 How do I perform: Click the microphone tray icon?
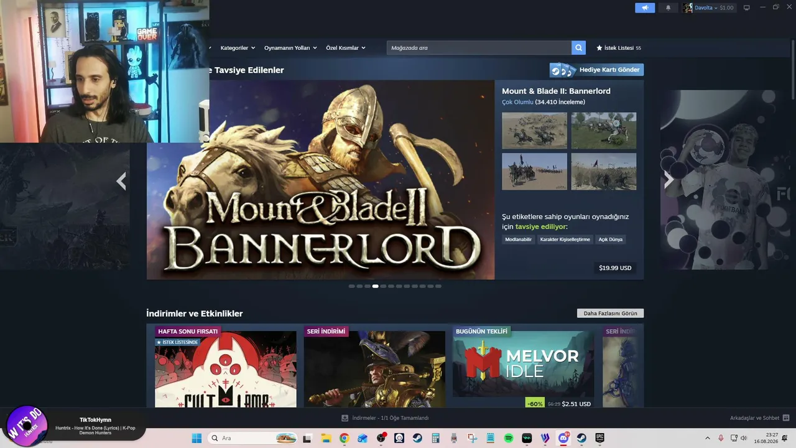point(721,438)
